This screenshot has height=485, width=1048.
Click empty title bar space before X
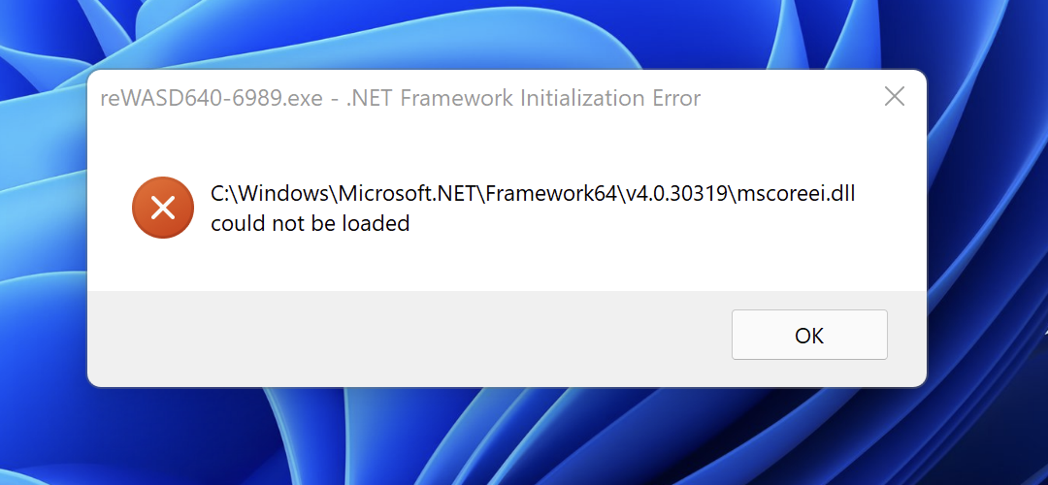click(x=789, y=98)
